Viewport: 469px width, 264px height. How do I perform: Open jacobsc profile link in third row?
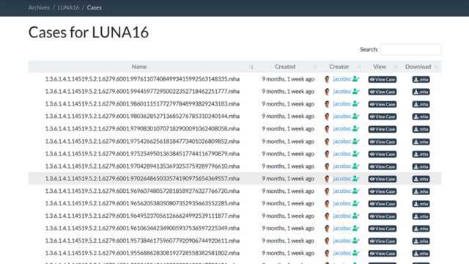tap(342, 104)
